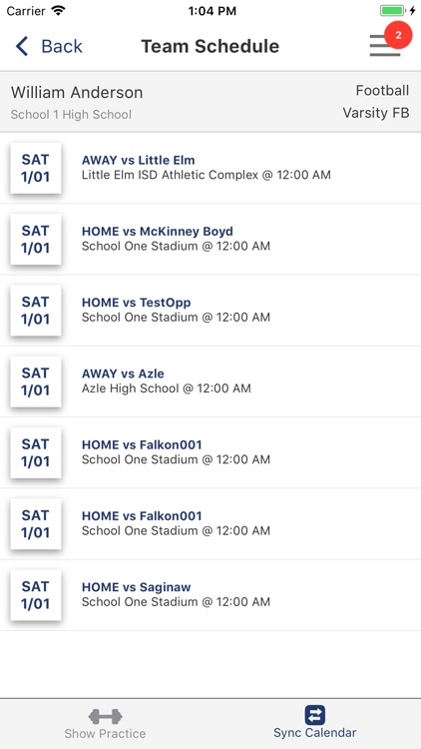Viewport: 421px width, 749px height.
Task: Tap the Sync Calendar arrows icon
Action: click(x=315, y=715)
